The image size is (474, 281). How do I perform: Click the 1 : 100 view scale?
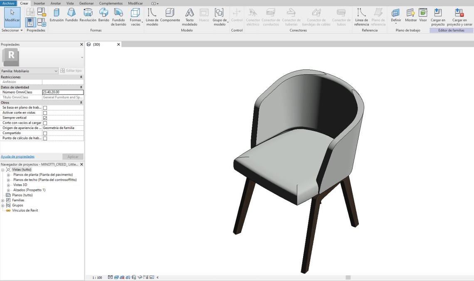[x=97, y=277]
